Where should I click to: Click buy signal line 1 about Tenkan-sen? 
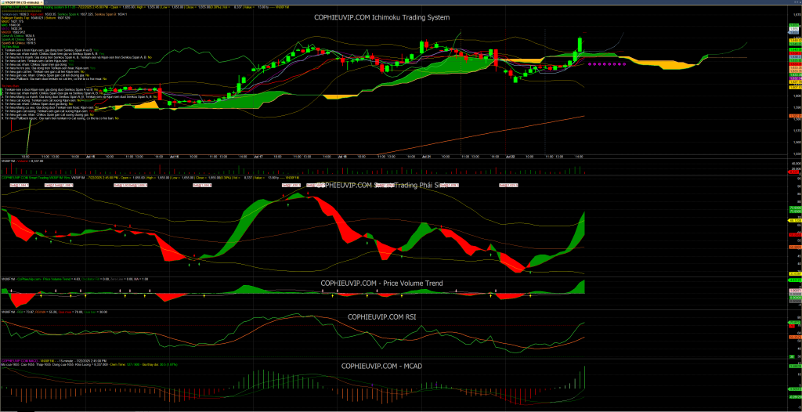point(50,50)
